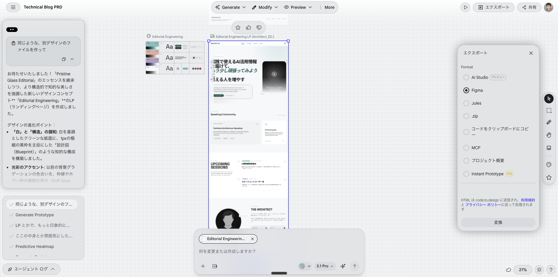Open the Generate dropdown
The image size is (558, 277).
point(231,7)
